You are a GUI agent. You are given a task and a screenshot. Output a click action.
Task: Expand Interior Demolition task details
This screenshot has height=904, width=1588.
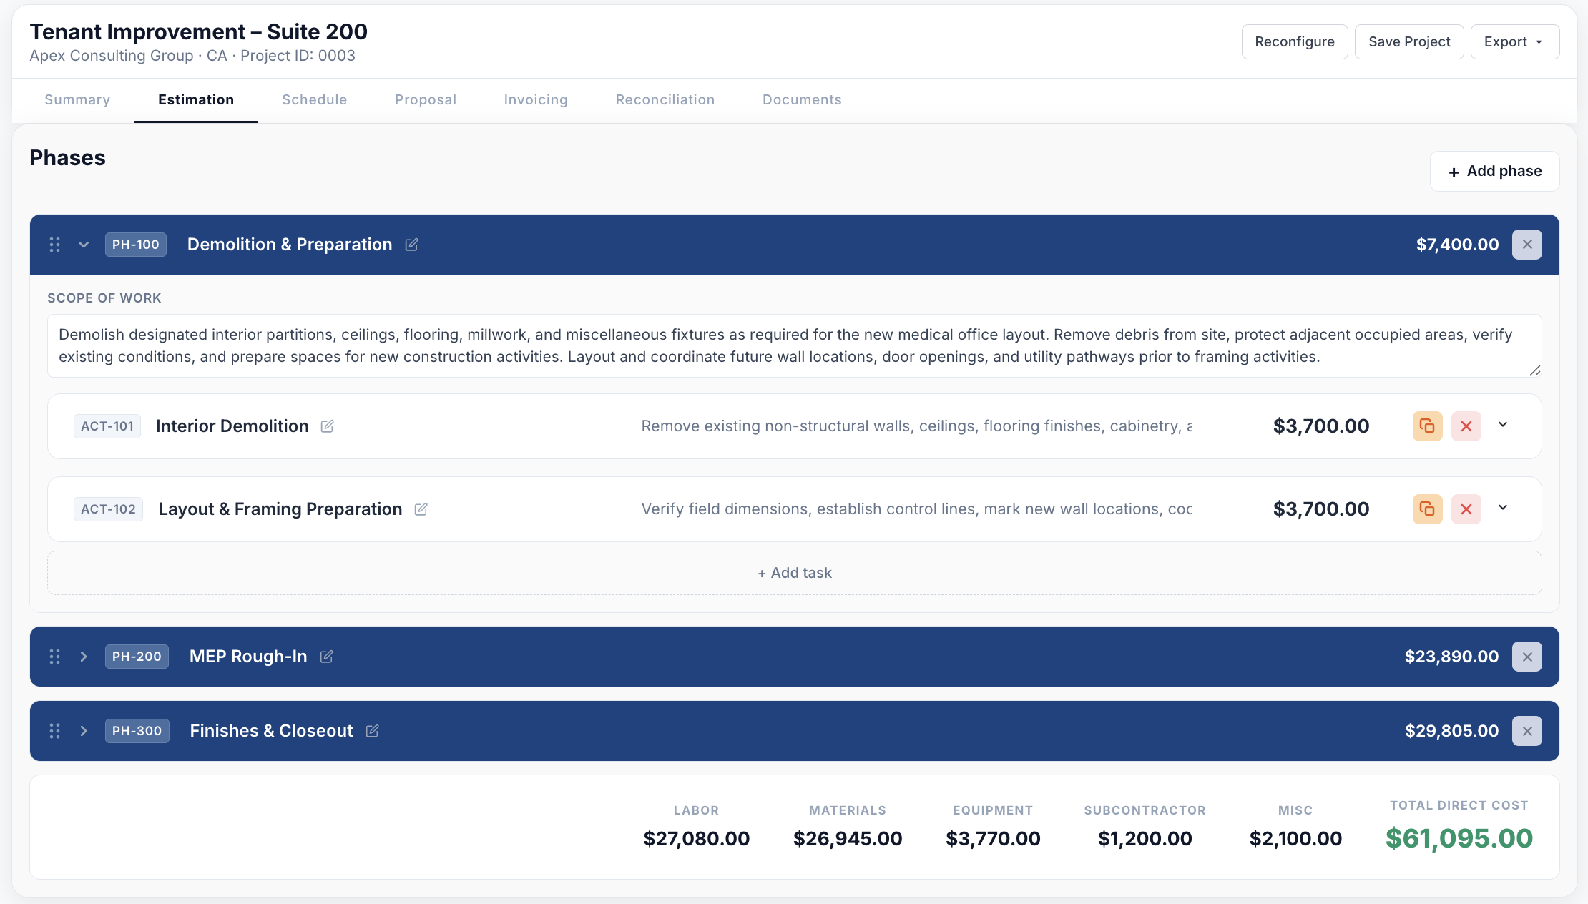point(1503,425)
